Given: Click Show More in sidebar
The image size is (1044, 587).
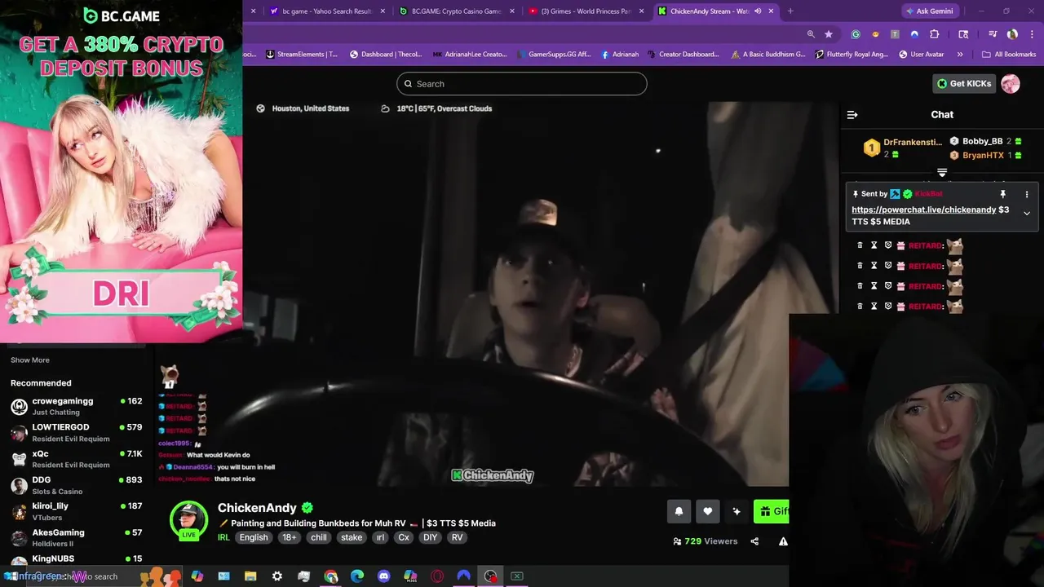Looking at the screenshot, I should click(x=30, y=360).
